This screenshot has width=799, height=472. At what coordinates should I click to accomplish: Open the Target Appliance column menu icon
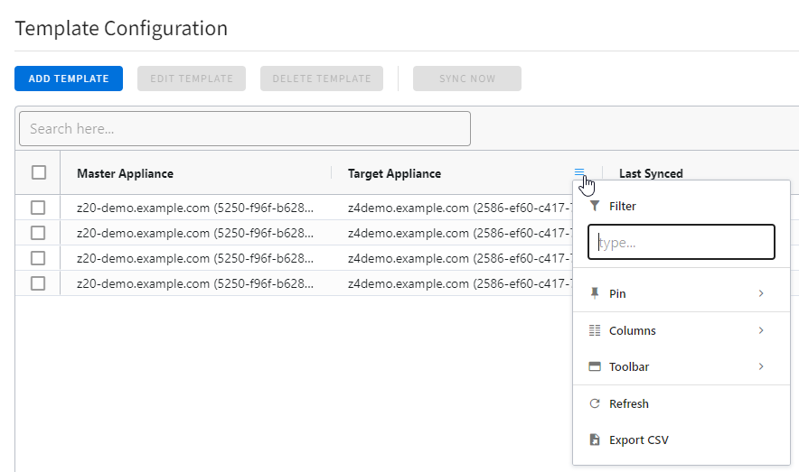click(x=578, y=172)
